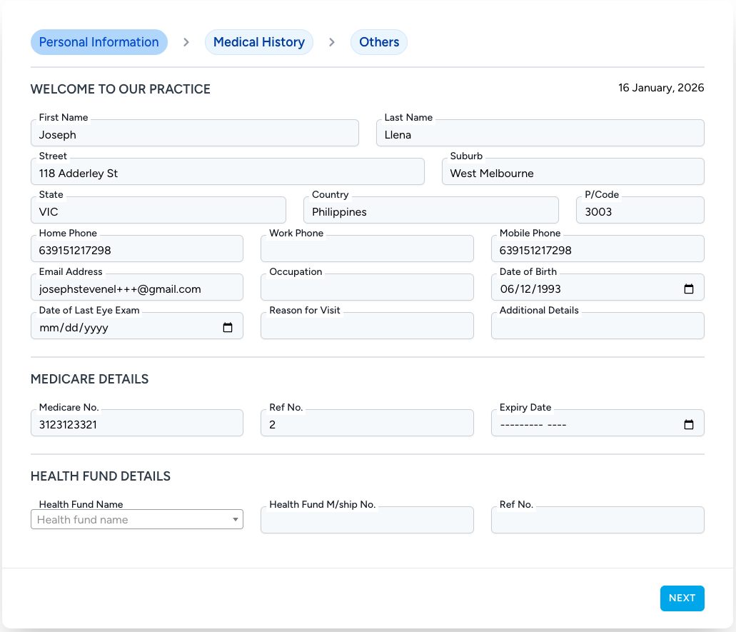Switch to the Medical History tab

tap(258, 42)
